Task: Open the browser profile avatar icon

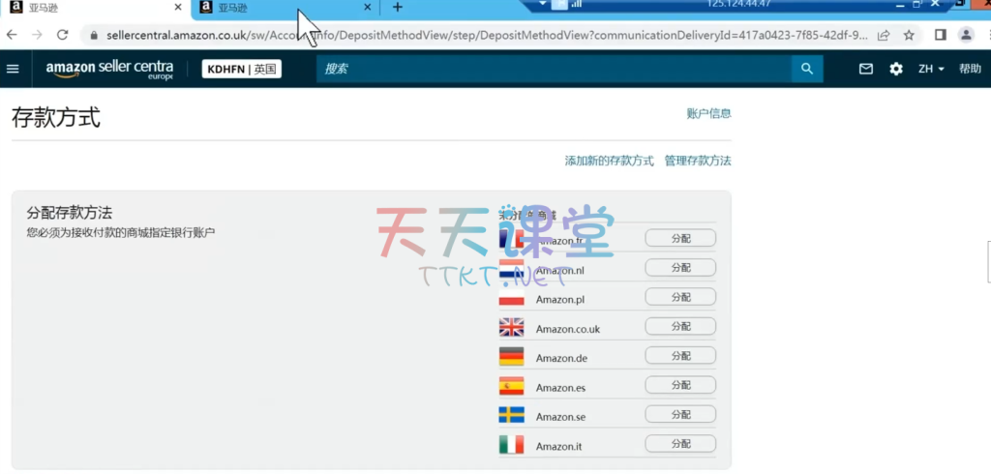Action: [966, 35]
